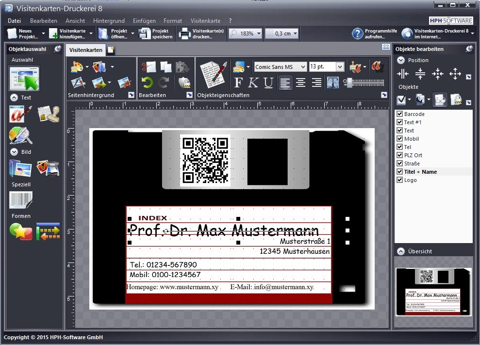The image size is (480, 345).
Task: Click Projekt speichern button
Action: 156,33
